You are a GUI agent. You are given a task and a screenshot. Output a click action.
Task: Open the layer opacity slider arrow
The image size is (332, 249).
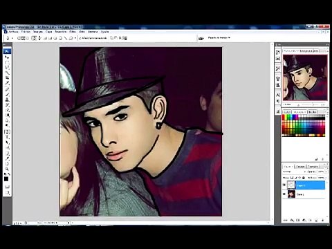point(326,172)
